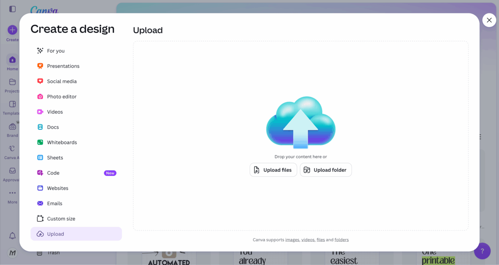Screen dimensions: 499x265
Task: Select the Docs category
Action: pyautogui.click(x=76, y=127)
